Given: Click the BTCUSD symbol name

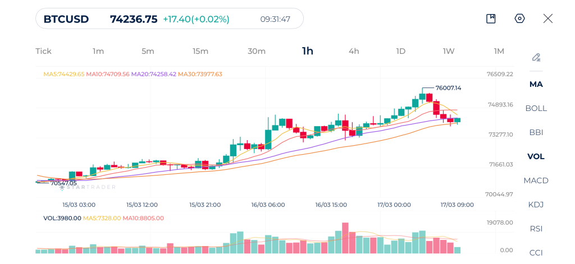Looking at the screenshot, I should click(66, 19).
